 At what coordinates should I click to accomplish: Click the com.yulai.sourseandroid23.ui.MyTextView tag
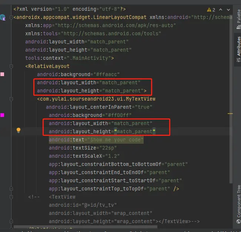tap(96, 99)
